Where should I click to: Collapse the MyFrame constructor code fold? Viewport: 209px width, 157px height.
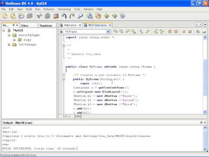tap(64, 79)
